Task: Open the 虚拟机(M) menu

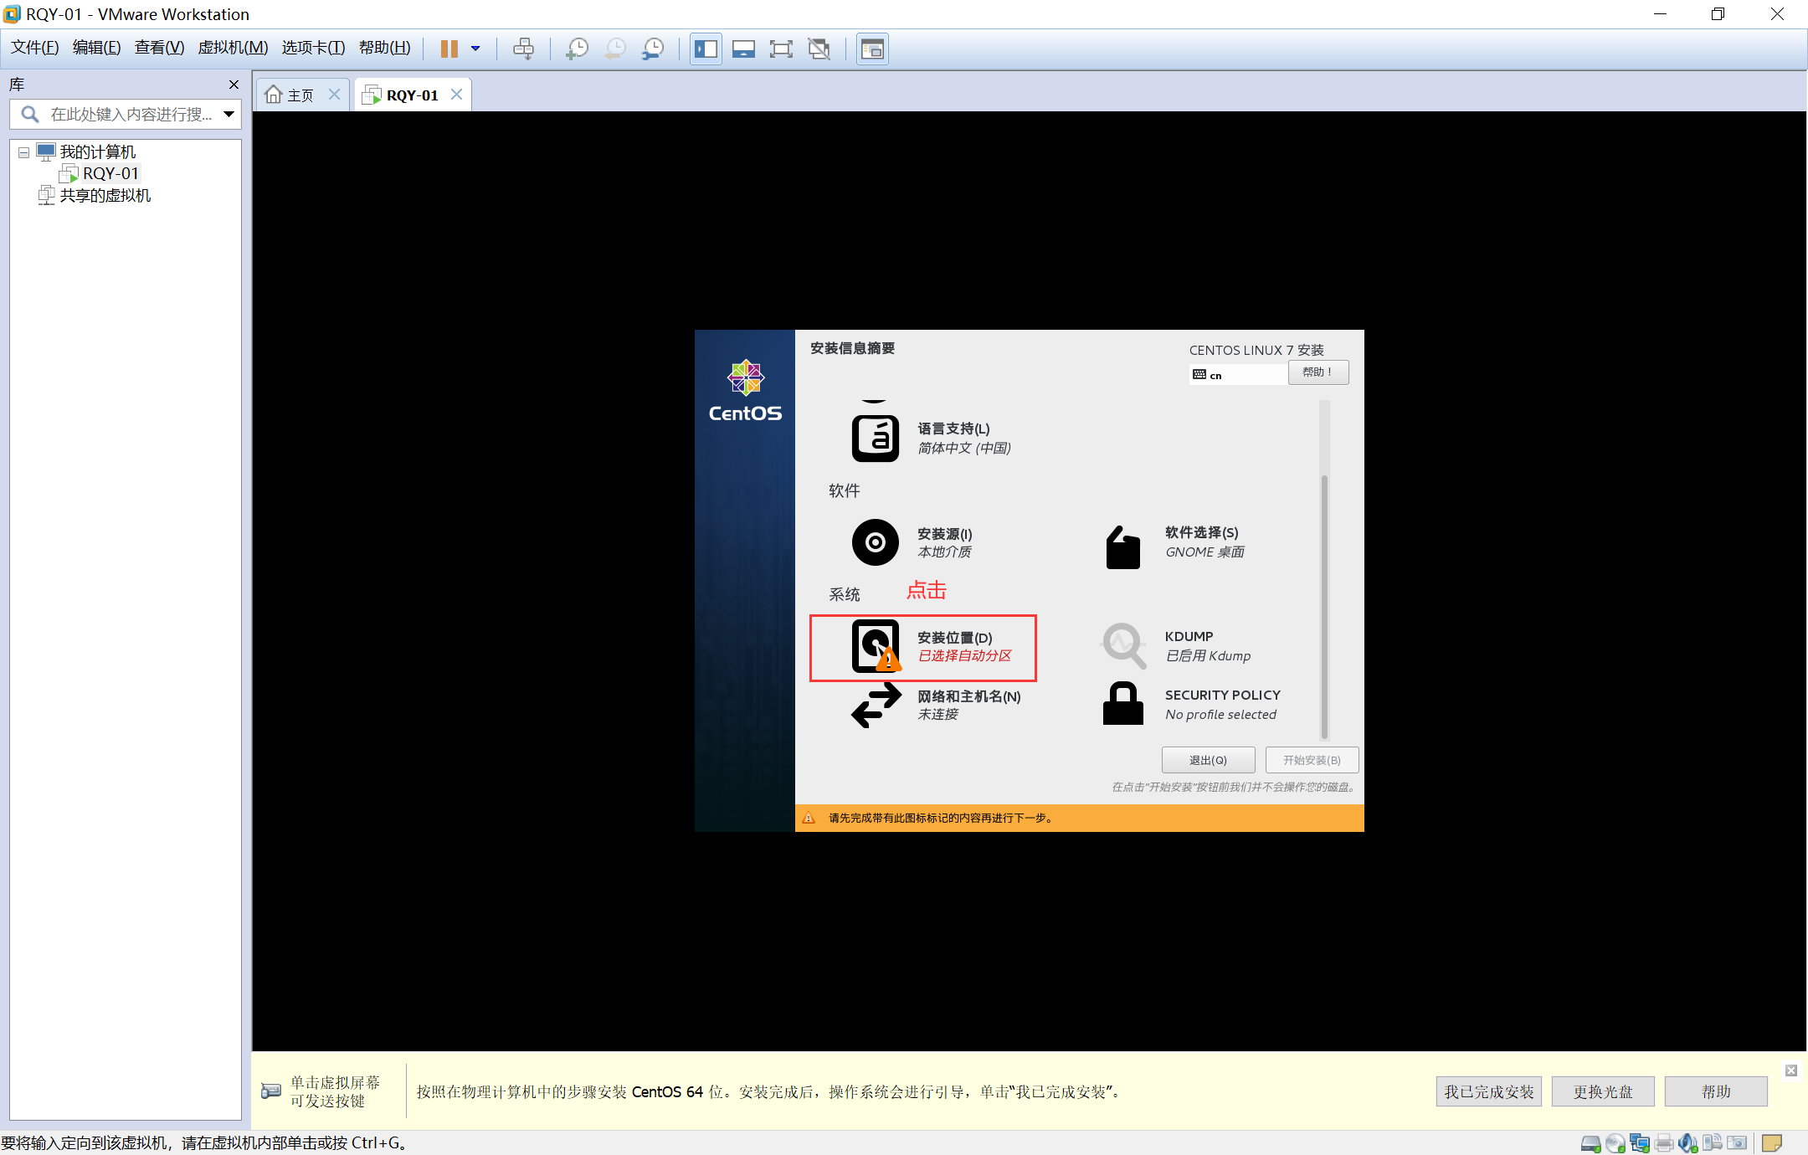Action: [x=233, y=48]
